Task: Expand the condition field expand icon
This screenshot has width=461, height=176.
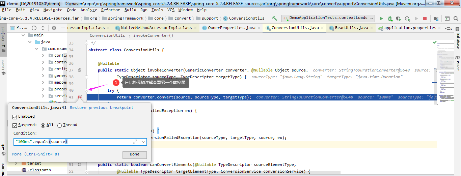Action: click(135, 142)
